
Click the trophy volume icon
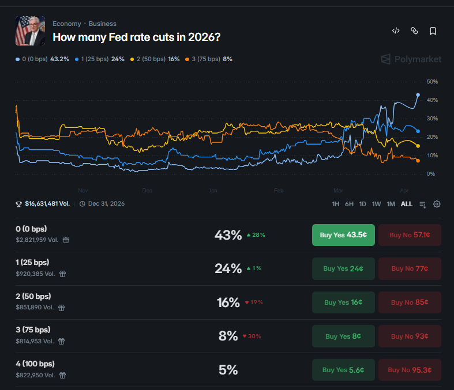(19, 204)
